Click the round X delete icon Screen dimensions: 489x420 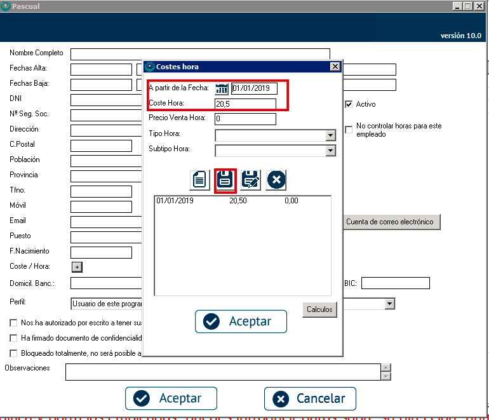(x=276, y=180)
